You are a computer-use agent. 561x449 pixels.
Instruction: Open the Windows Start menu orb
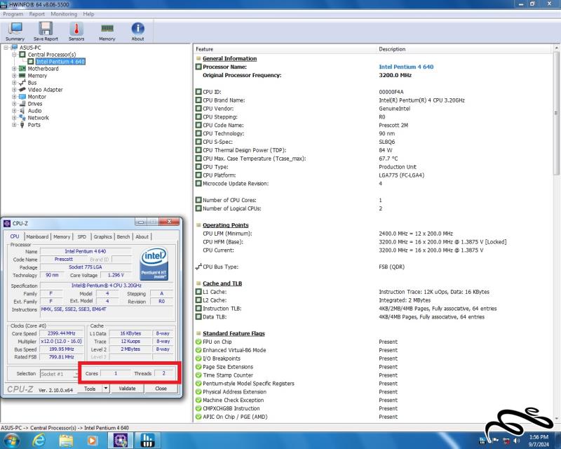(x=11, y=440)
